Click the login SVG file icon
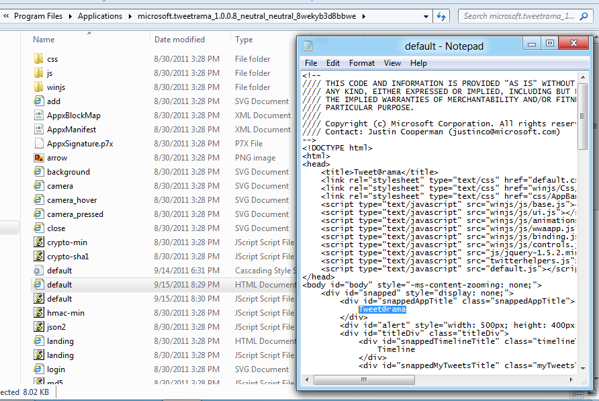599x401 pixels. 38,369
